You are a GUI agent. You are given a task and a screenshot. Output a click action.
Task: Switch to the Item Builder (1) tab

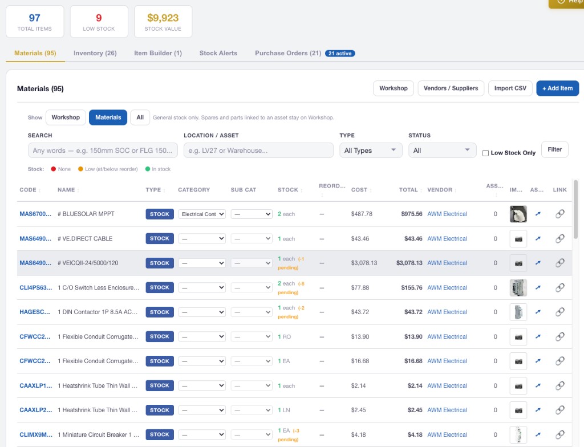click(x=158, y=53)
